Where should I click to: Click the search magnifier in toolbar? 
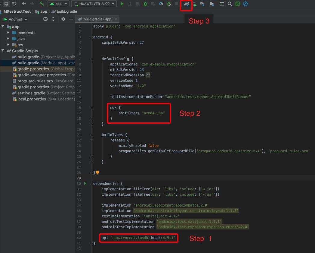point(230,4)
